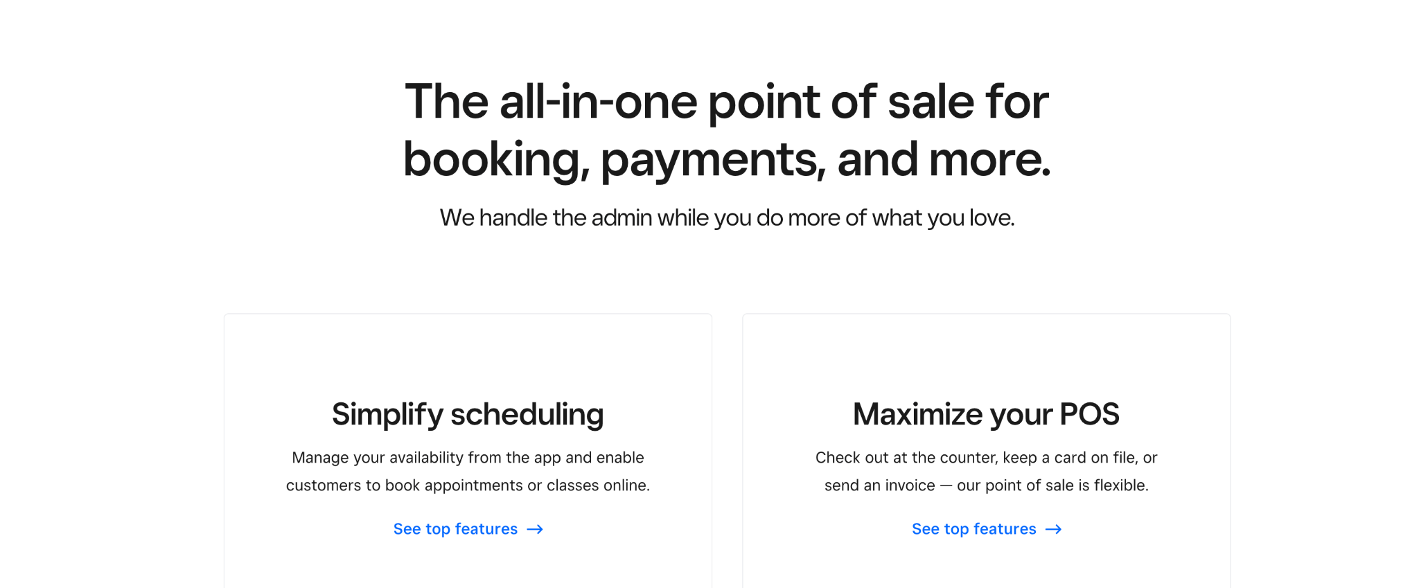This screenshot has height=588, width=1419.
Task: Click the word 'Simplify' in the left card heading
Action: click(x=387, y=414)
